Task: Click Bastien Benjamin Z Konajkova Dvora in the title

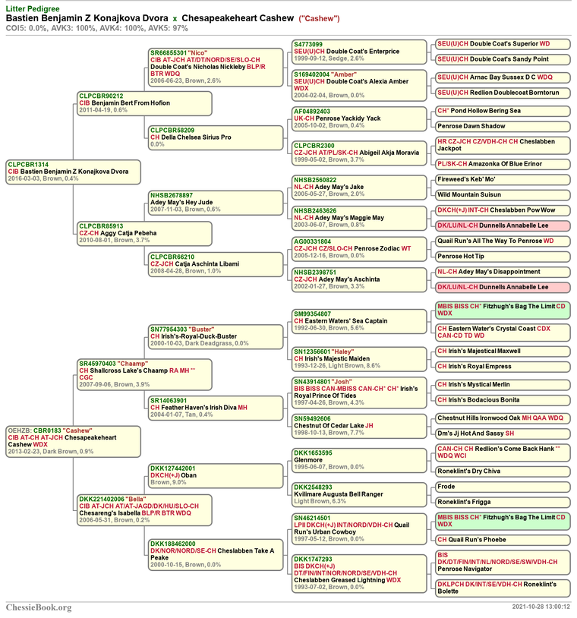Action: point(87,18)
